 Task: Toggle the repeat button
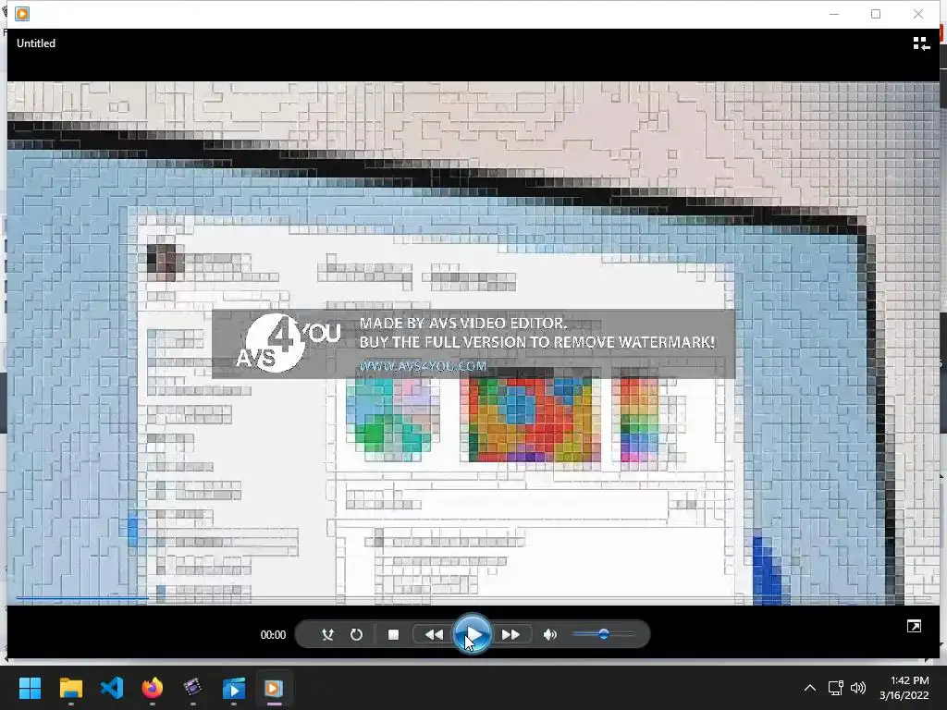point(356,634)
